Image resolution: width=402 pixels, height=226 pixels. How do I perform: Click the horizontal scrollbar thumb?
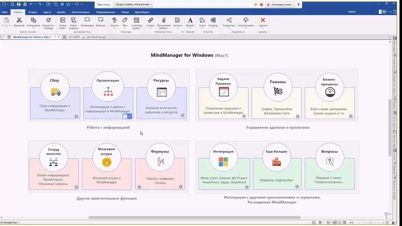tap(194, 217)
